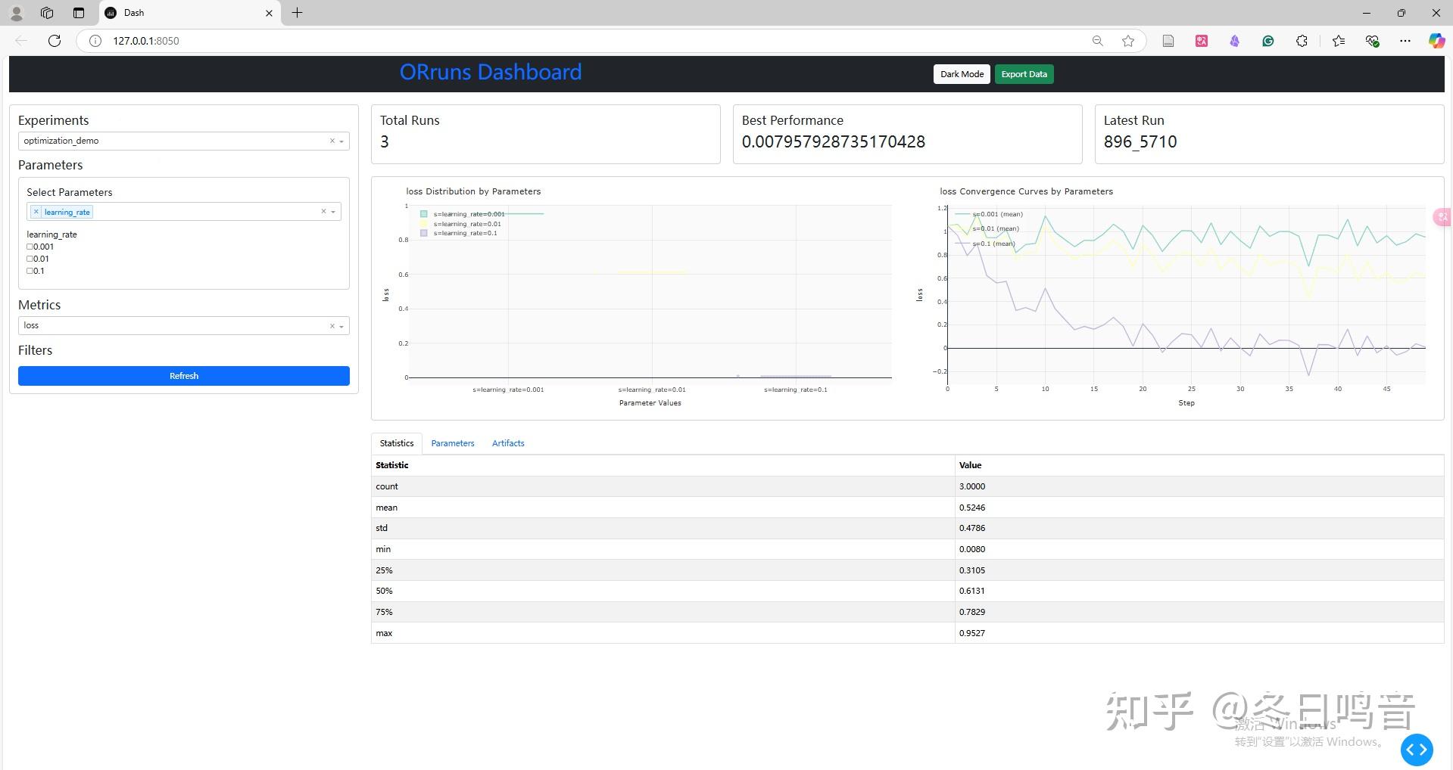
Task: Click the Latest Run value 896_5710
Action: click(x=1140, y=142)
